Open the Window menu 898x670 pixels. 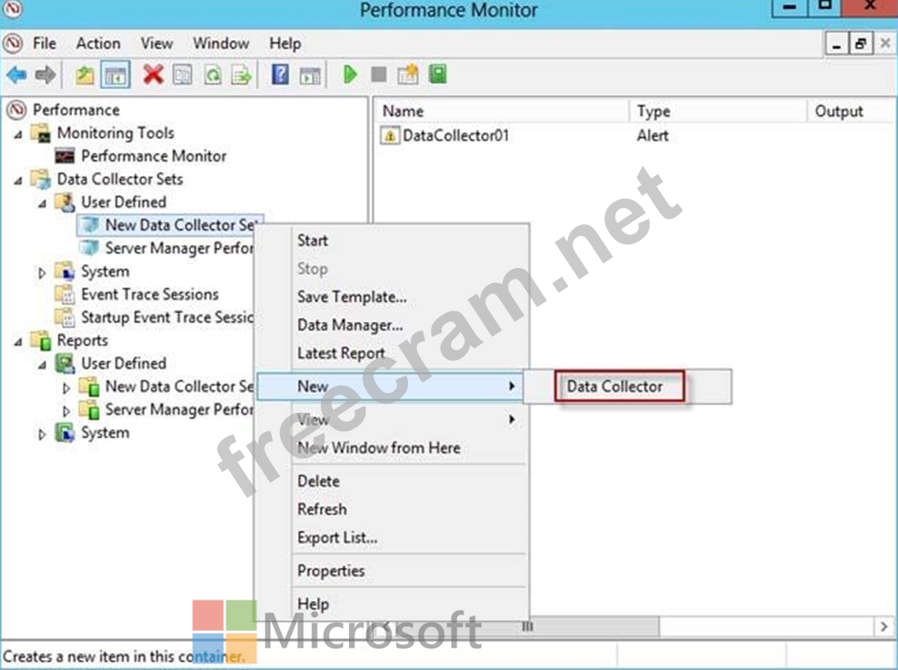pos(221,44)
